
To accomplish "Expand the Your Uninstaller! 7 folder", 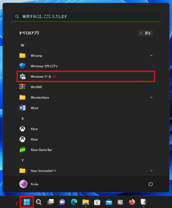I will [x=151, y=171].
